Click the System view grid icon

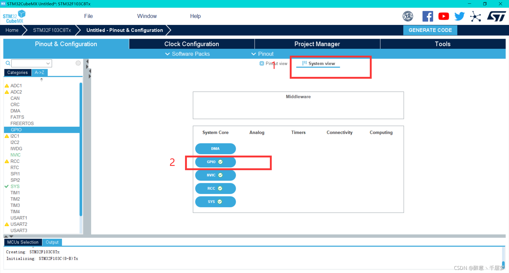click(x=304, y=63)
